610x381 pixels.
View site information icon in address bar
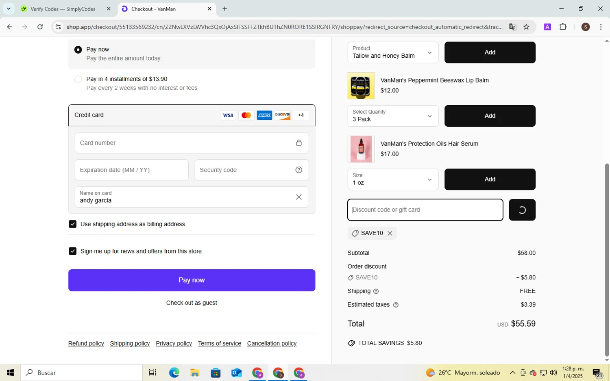point(58,27)
